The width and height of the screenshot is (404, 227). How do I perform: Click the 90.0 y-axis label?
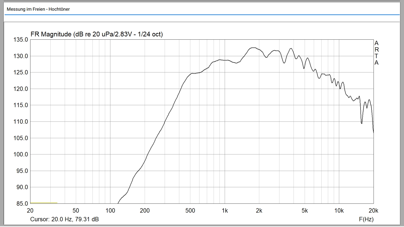pos(23,187)
